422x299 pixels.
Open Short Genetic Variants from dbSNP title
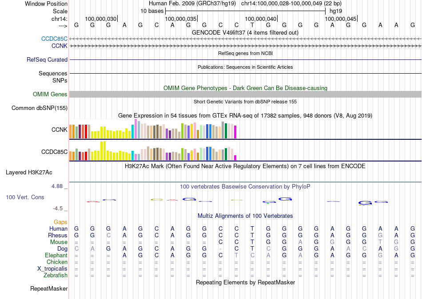click(x=245, y=102)
